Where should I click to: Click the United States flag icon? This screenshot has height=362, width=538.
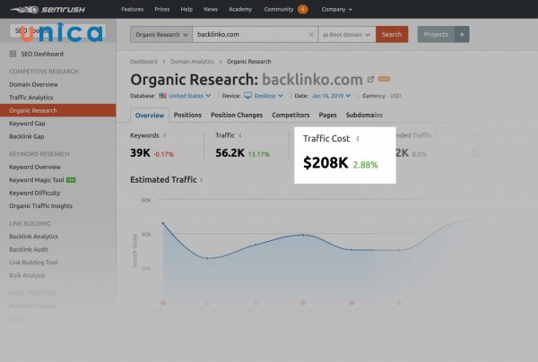coord(162,96)
